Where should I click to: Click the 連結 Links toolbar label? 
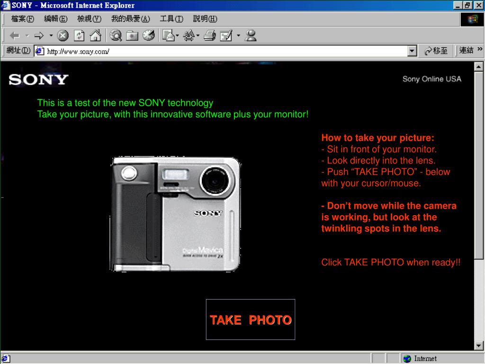click(466, 50)
